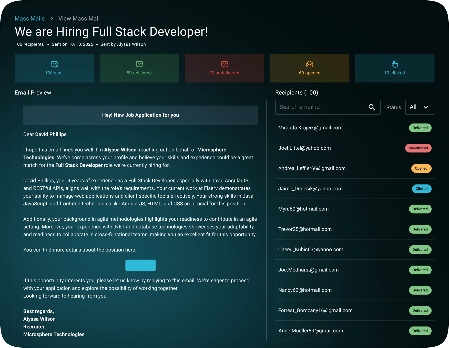The image size is (449, 348).
Task: Click the Best regards signature line
Action: tap(38, 311)
